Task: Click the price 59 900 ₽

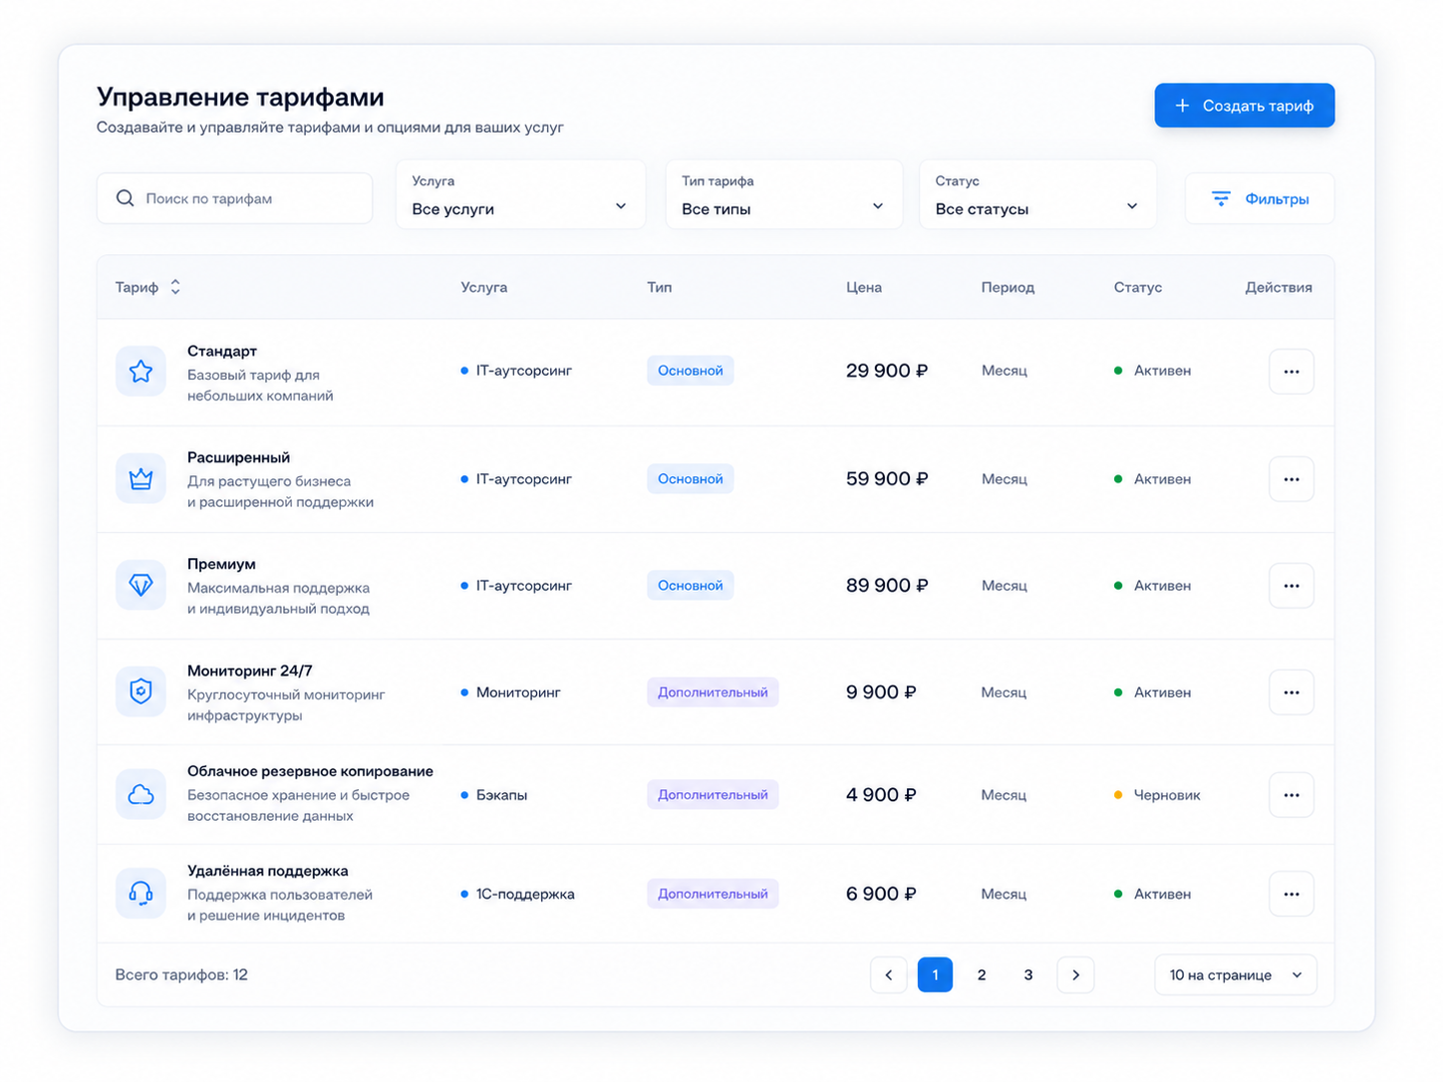Action: click(887, 479)
